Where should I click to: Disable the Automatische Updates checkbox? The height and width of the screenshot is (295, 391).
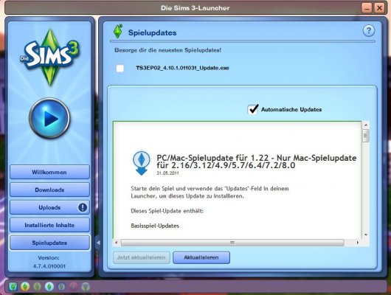[252, 109]
